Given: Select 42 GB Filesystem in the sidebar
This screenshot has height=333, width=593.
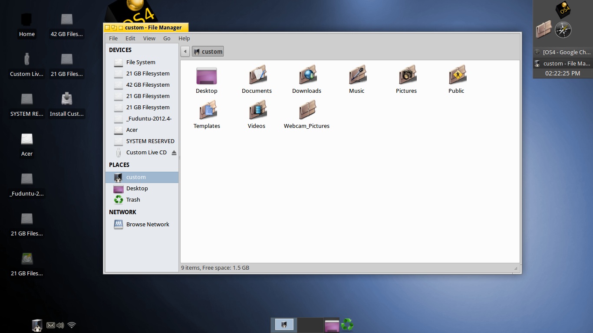Looking at the screenshot, I should click(142, 85).
